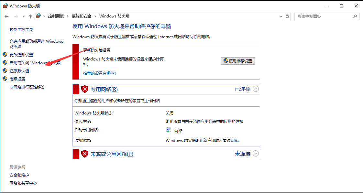Image resolution: width=363 pixels, height=193 pixels.
Task: Select 控制面板 in the breadcrumb path
Action: click(x=56, y=16)
